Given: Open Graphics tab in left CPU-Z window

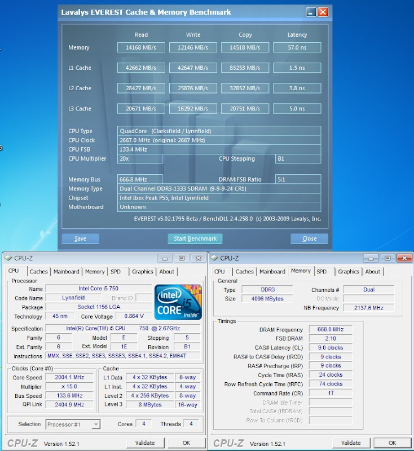Looking at the screenshot, I should point(142,272).
